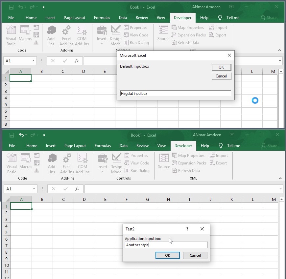Toggle Design Mode in upper window ribbon
Screen dimensions: 286x279
(115, 35)
